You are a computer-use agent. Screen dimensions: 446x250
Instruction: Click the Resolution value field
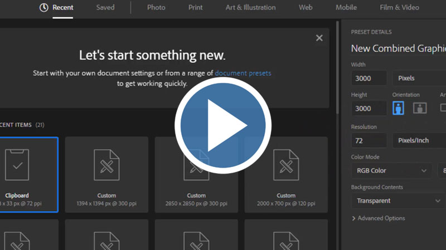pos(369,140)
